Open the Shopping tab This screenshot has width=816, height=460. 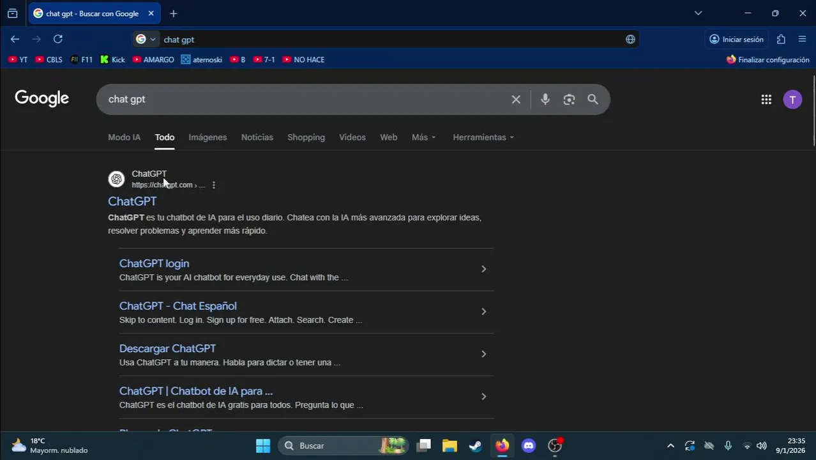tap(306, 137)
